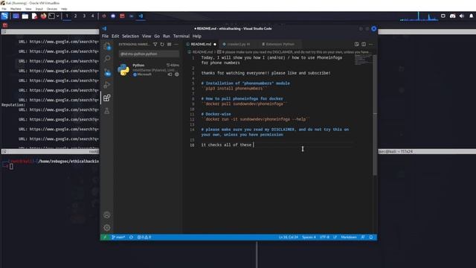
Task: Open Discord tray icon in Kali panel
Action: (452, 16)
